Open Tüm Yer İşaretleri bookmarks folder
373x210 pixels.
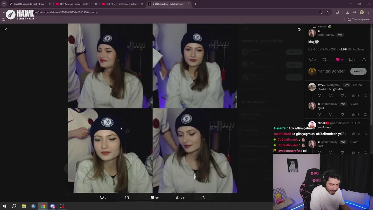click(359, 20)
